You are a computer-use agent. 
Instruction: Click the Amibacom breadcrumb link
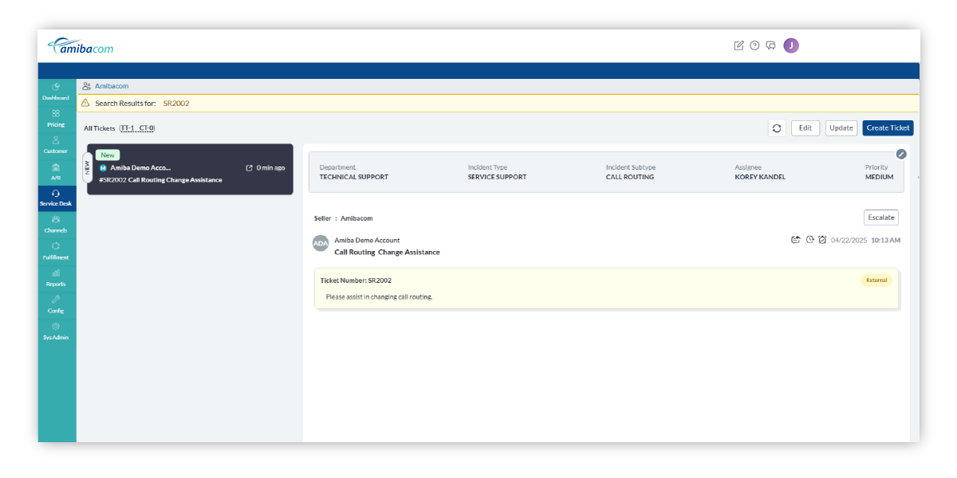tap(112, 86)
